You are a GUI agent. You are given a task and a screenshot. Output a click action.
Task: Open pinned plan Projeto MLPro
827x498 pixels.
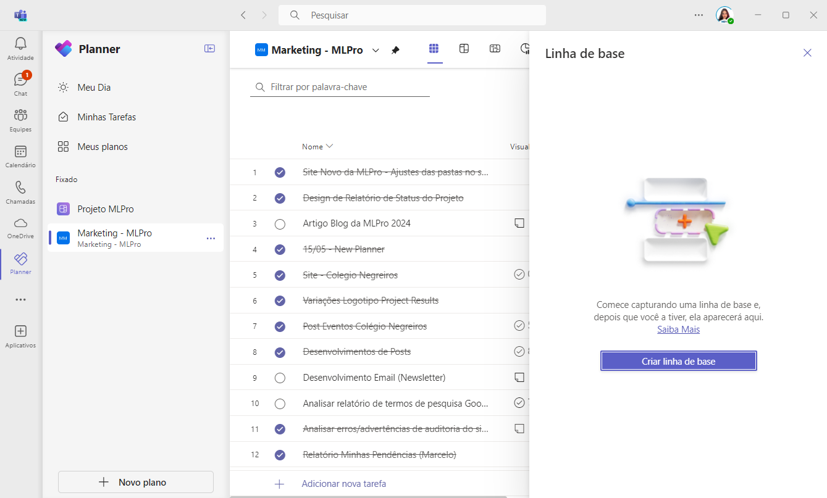(136, 209)
